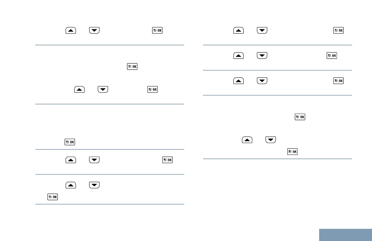Click the lone OK button in the left column's fourth step
372x241 pixels.
pyautogui.click(x=70, y=142)
